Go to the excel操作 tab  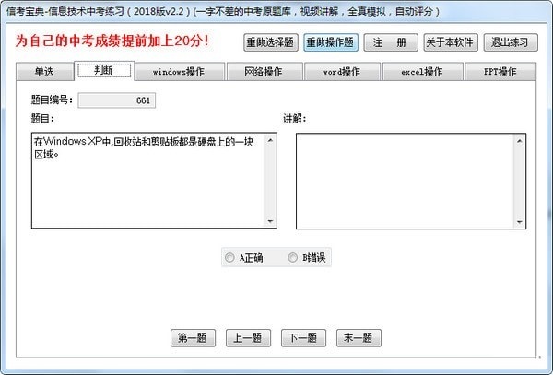[422, 72]
